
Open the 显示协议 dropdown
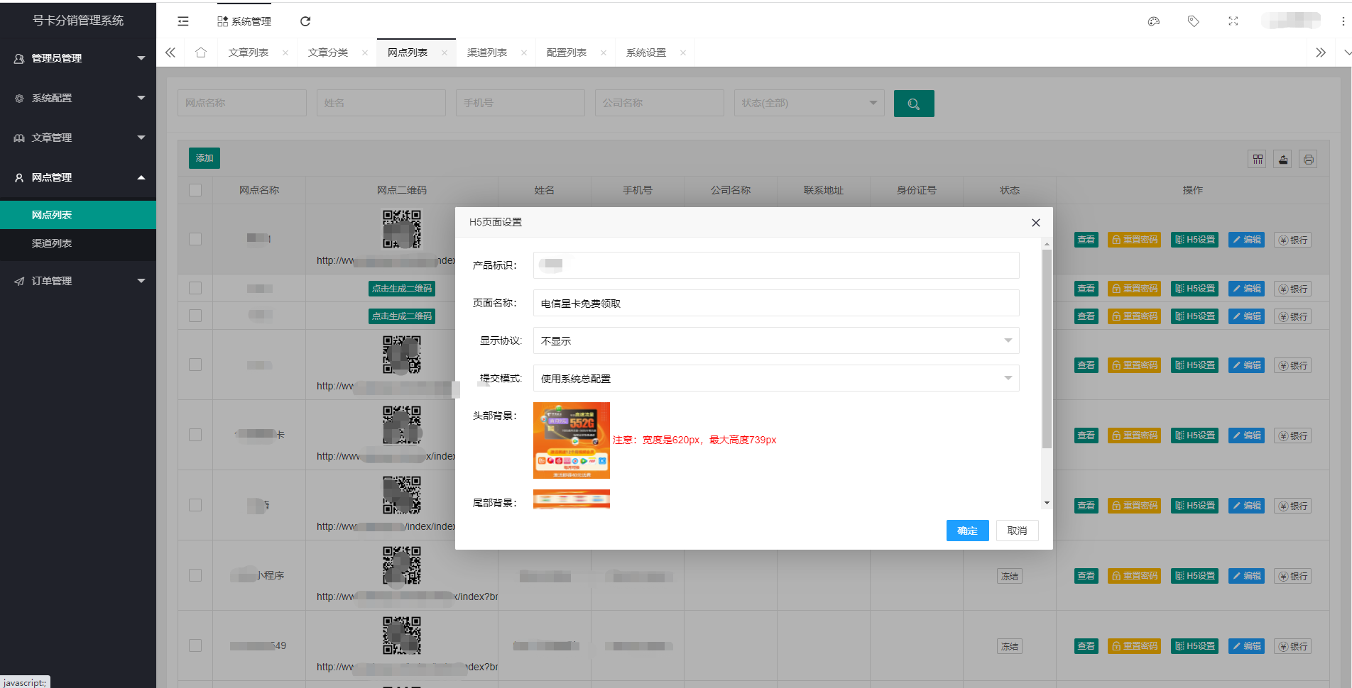pos(775,340)
